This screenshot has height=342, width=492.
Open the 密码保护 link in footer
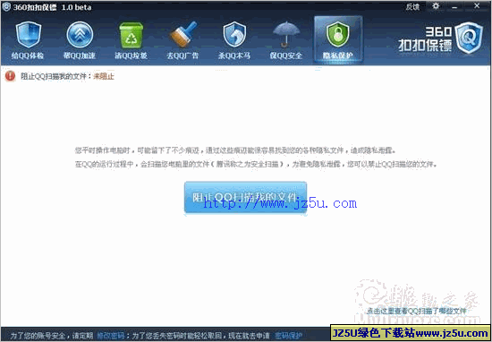pos(288,335)
